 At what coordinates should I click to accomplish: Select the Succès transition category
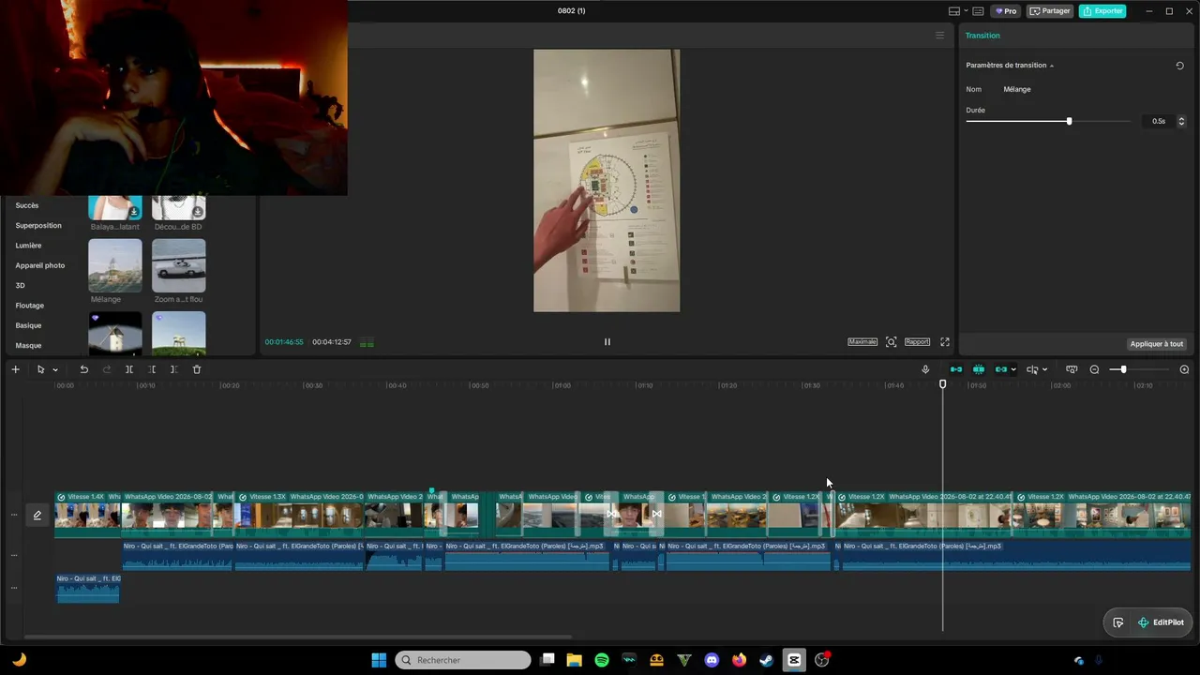point(27,205)
